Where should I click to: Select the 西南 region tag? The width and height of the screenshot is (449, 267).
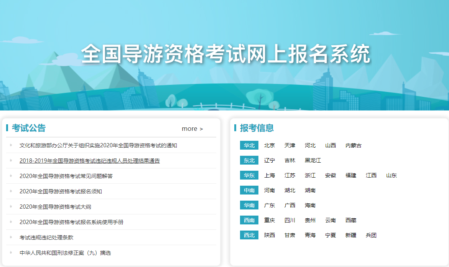click(249, 220)
